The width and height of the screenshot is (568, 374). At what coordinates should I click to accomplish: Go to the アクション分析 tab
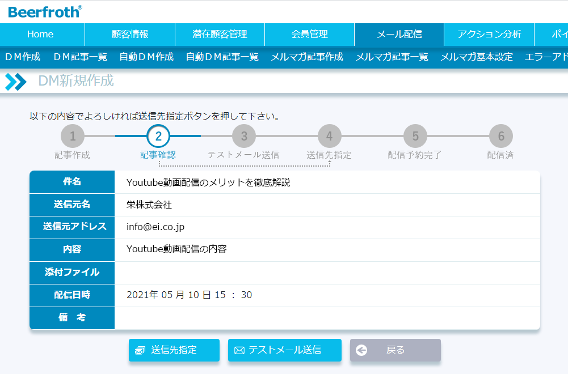(x=489, y=34)
